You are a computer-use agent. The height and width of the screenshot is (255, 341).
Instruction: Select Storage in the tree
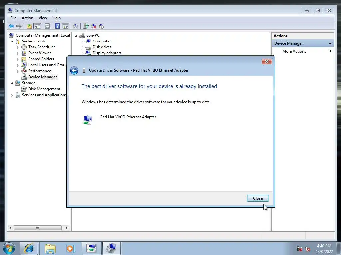click(29, 83)
